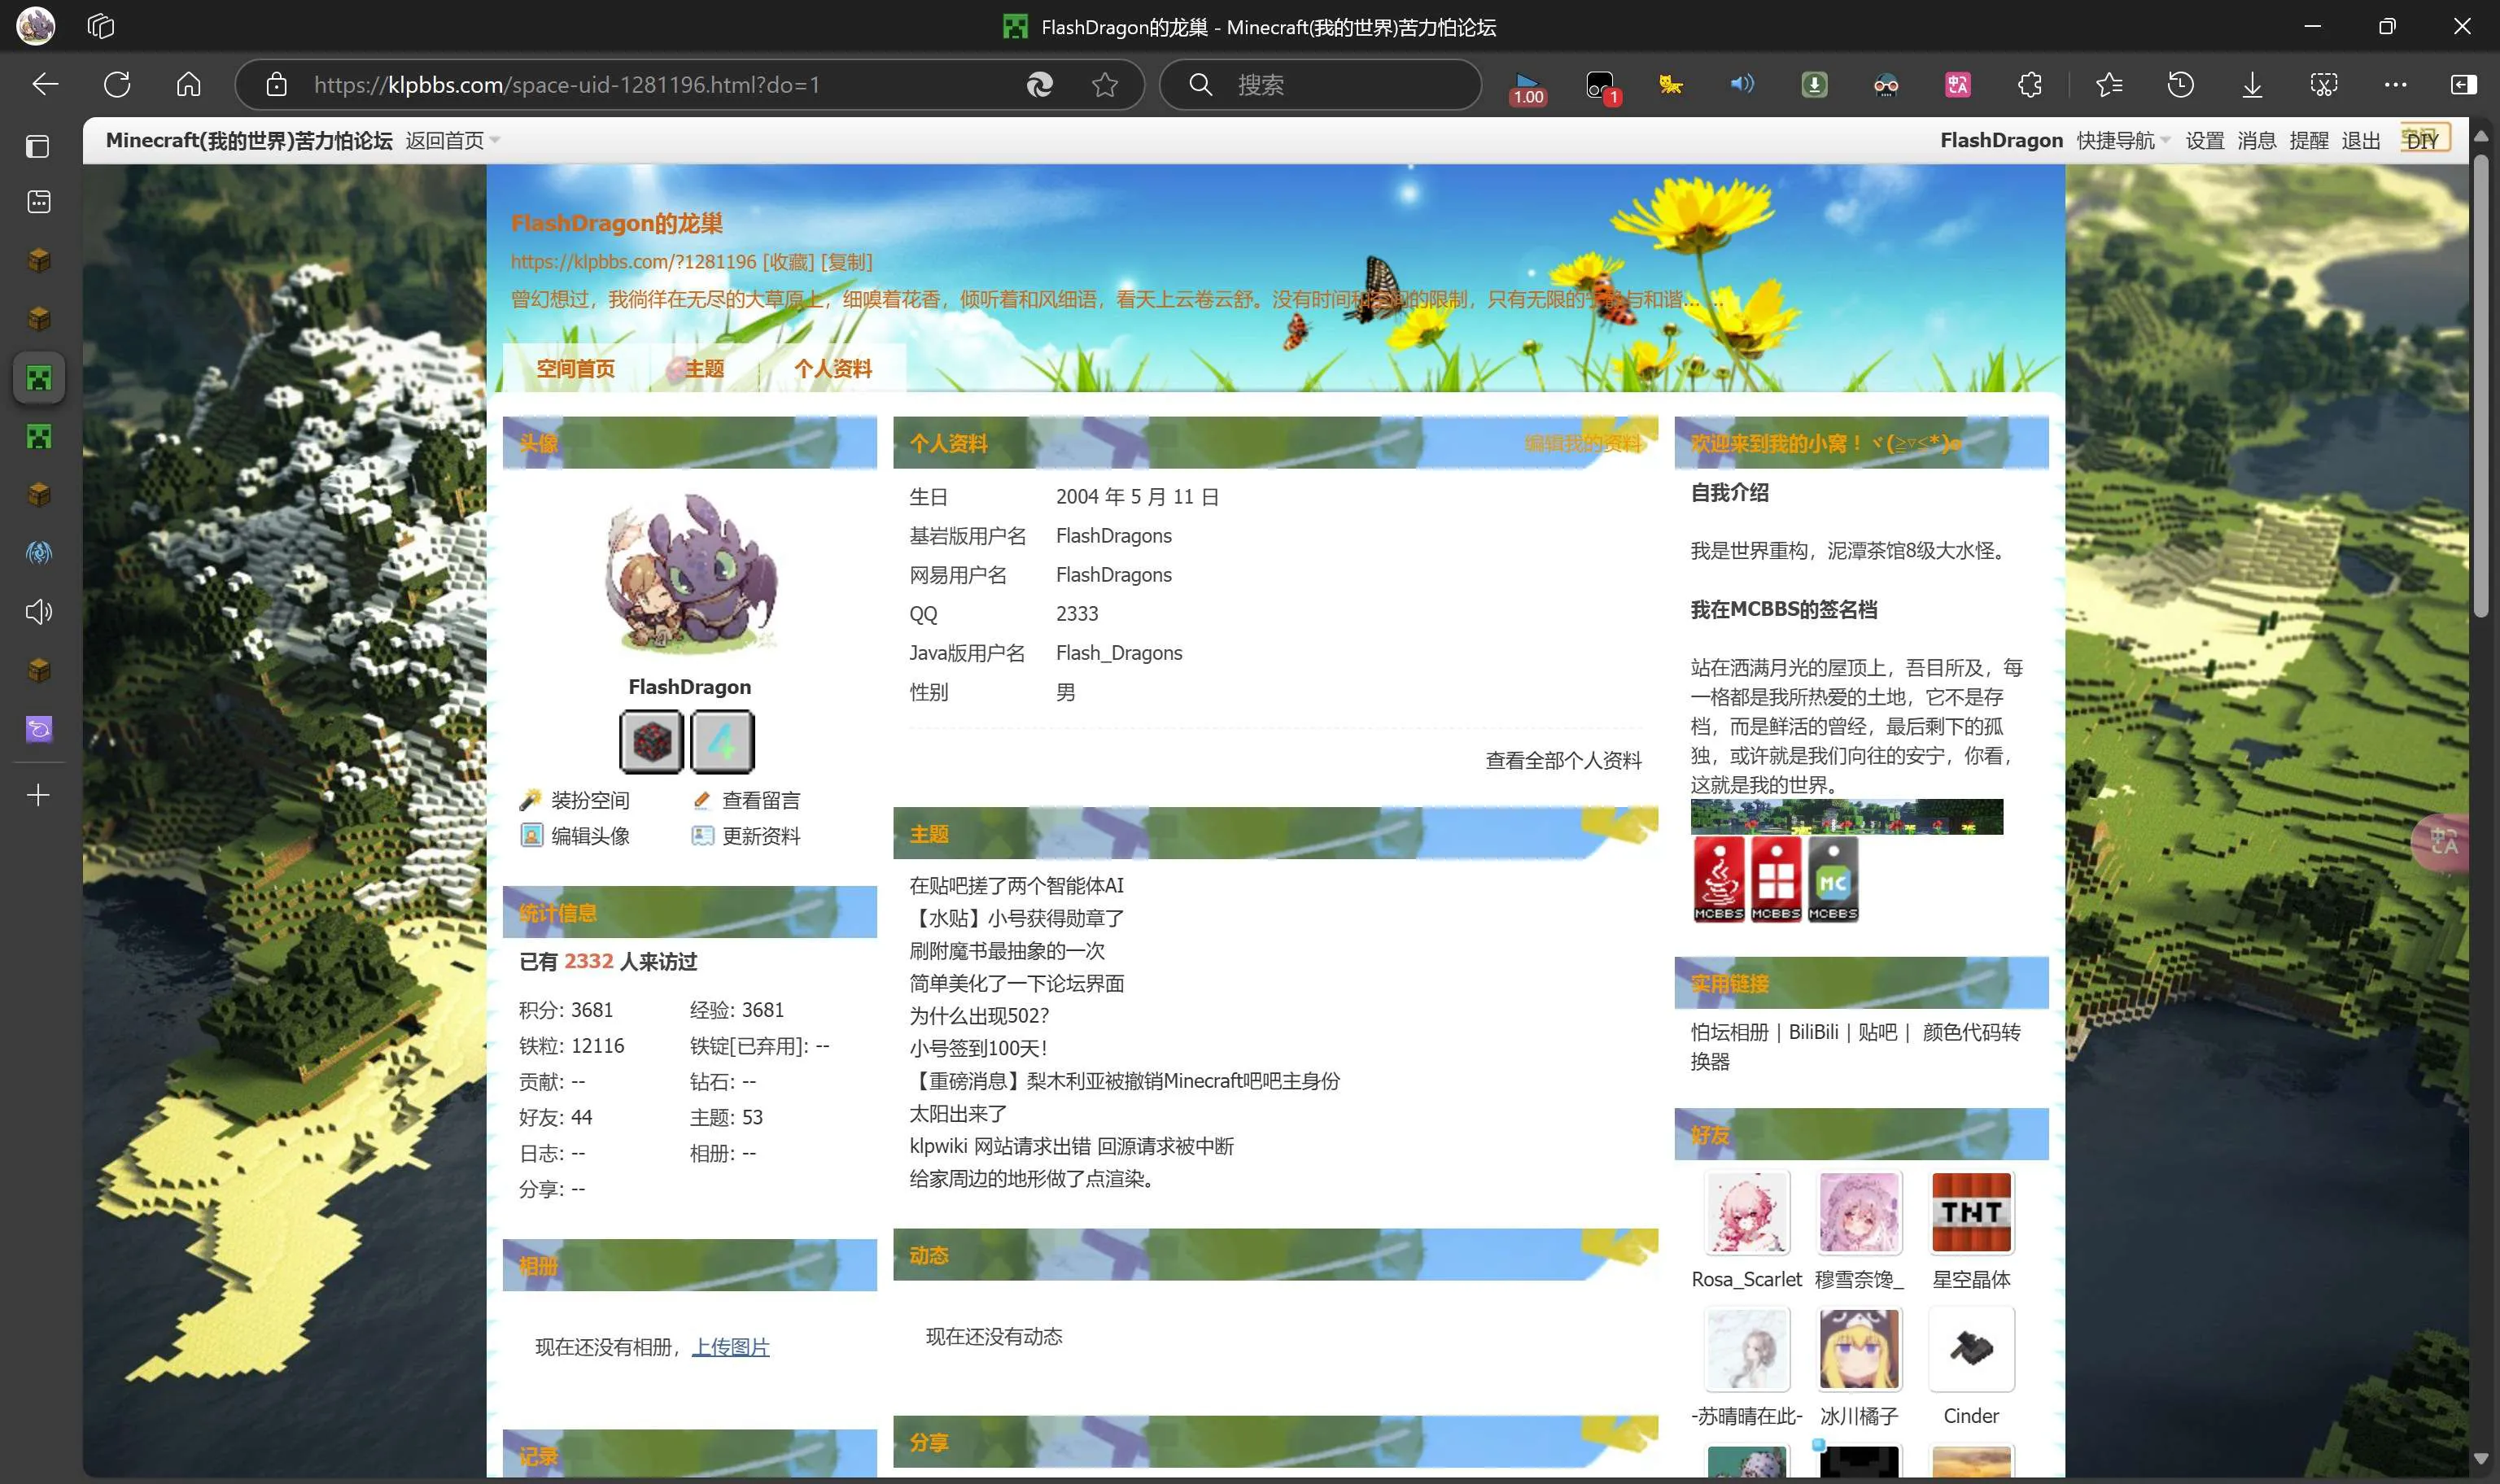View site information lock icon

click(x=277, y=85)
